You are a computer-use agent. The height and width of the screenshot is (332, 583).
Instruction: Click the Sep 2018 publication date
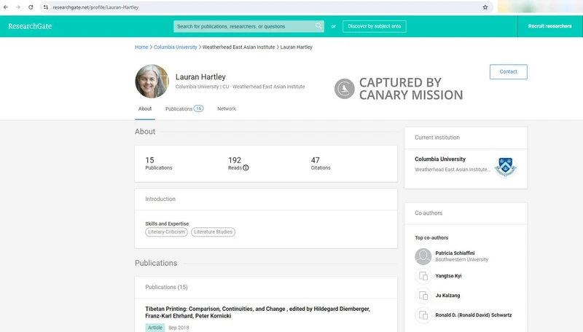179,328
